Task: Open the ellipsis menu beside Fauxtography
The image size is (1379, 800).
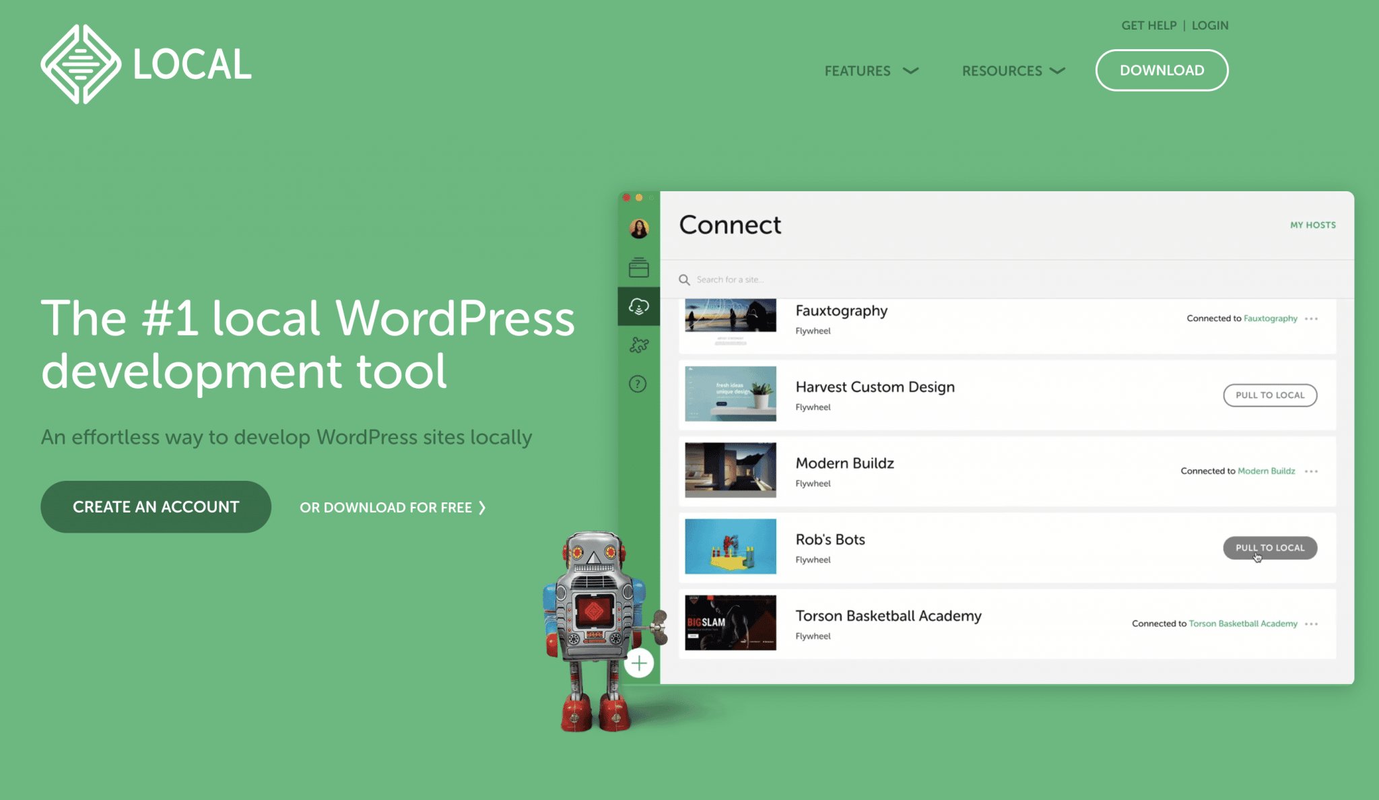Action: 1312,319
